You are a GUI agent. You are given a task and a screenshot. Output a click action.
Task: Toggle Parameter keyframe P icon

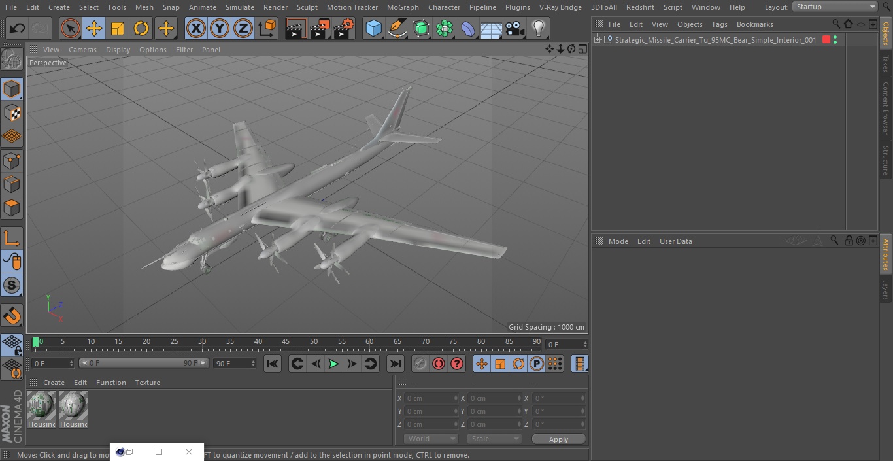537,364
